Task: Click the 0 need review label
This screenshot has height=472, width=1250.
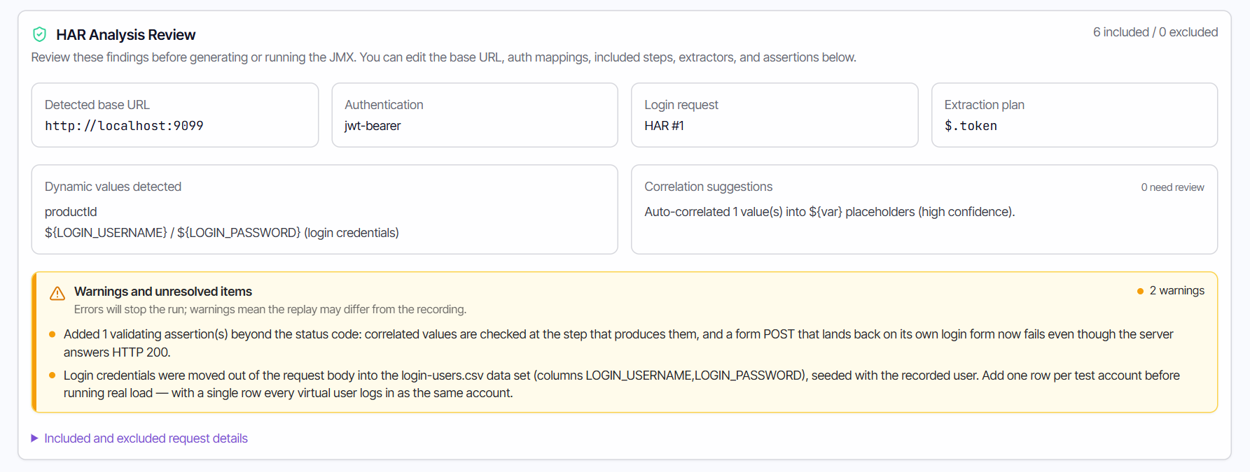Action: (1172, 187)
